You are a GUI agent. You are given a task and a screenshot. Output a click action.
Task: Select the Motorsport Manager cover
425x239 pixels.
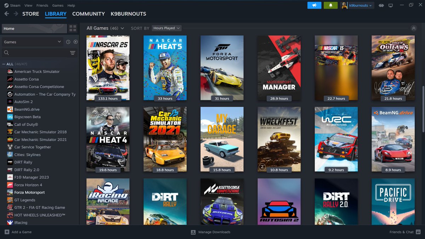click(x=279, y=68)
